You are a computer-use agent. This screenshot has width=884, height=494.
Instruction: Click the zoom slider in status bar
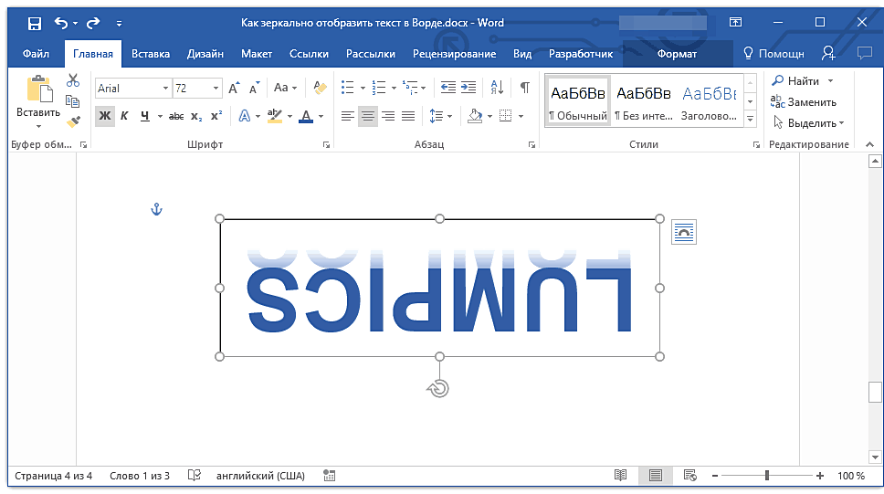pos(766,476)
